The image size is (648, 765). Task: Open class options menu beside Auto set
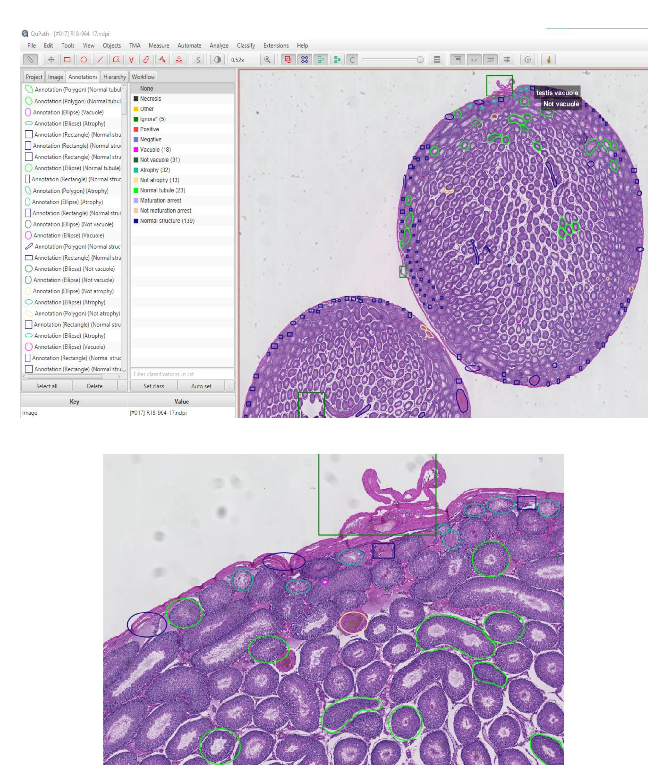pos(230,386)
